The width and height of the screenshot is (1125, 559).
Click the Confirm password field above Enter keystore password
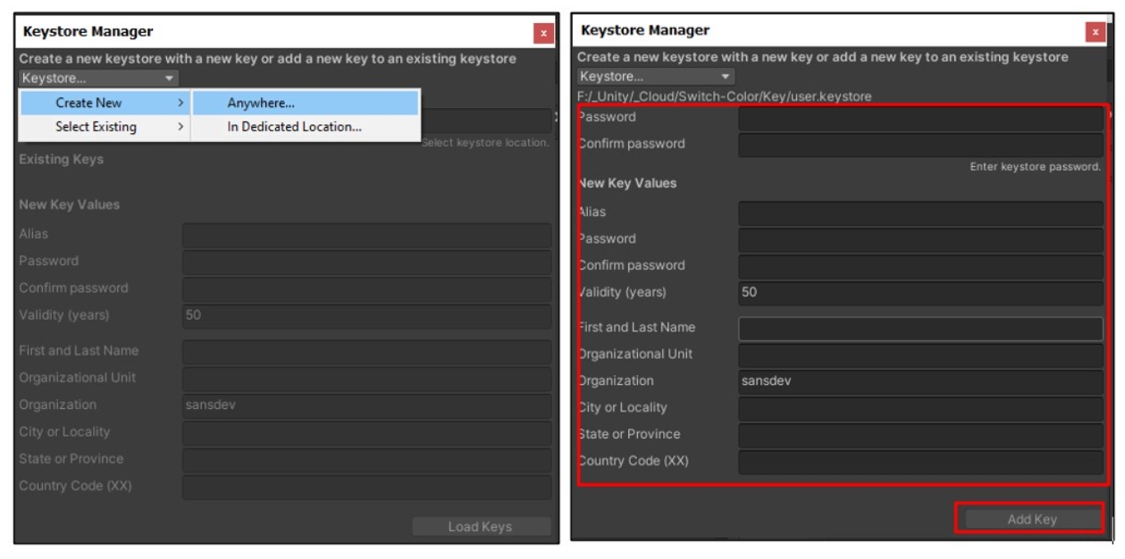coord(920,145)
